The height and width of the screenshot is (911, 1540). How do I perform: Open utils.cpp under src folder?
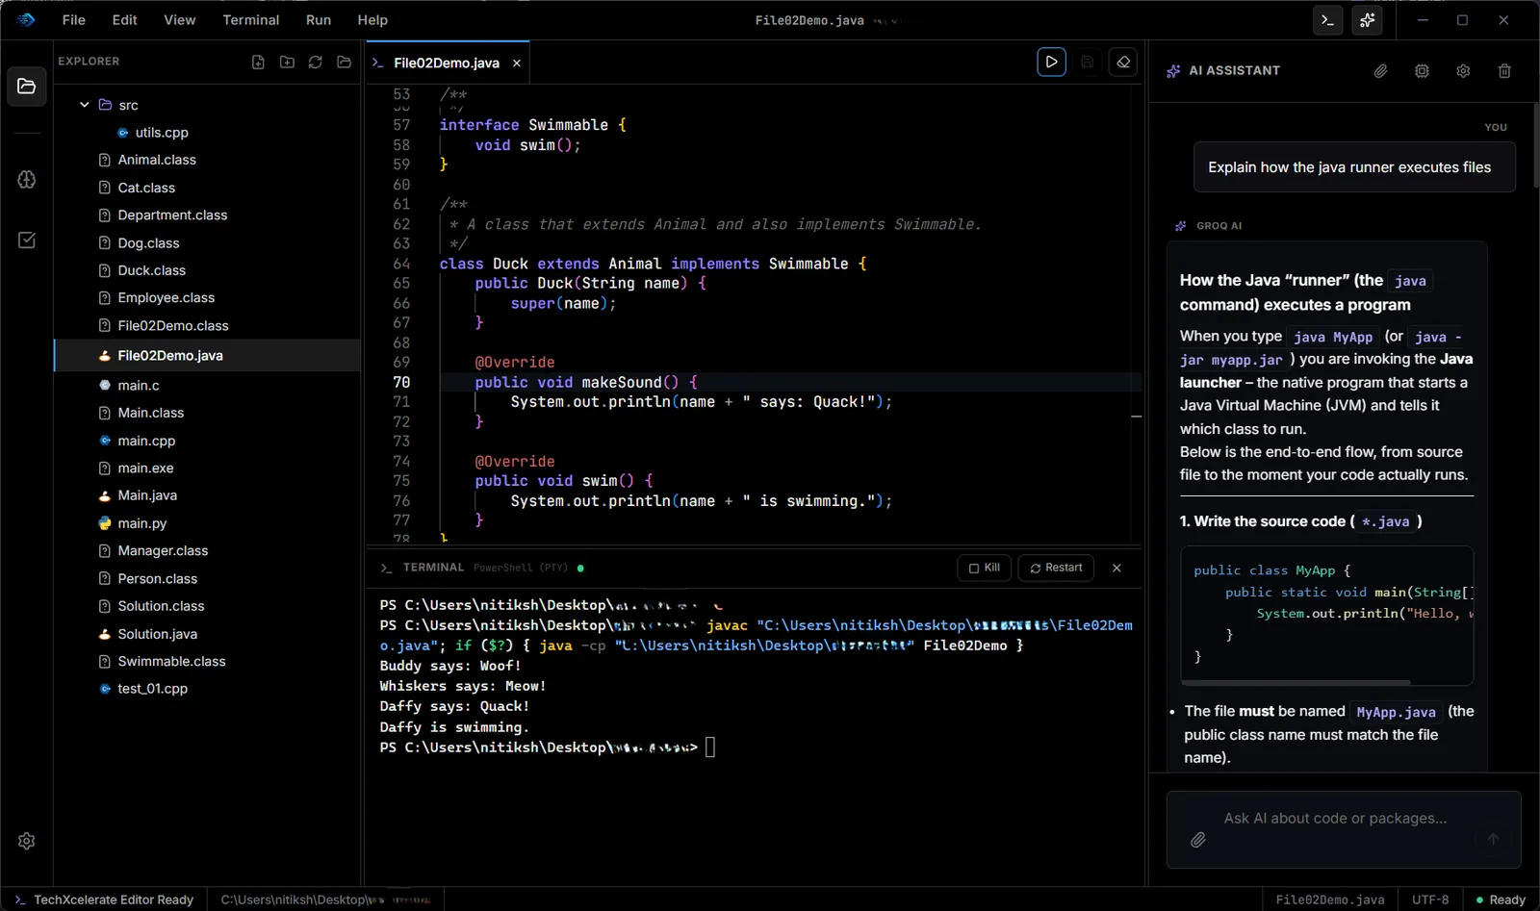[x=162, y=133]
